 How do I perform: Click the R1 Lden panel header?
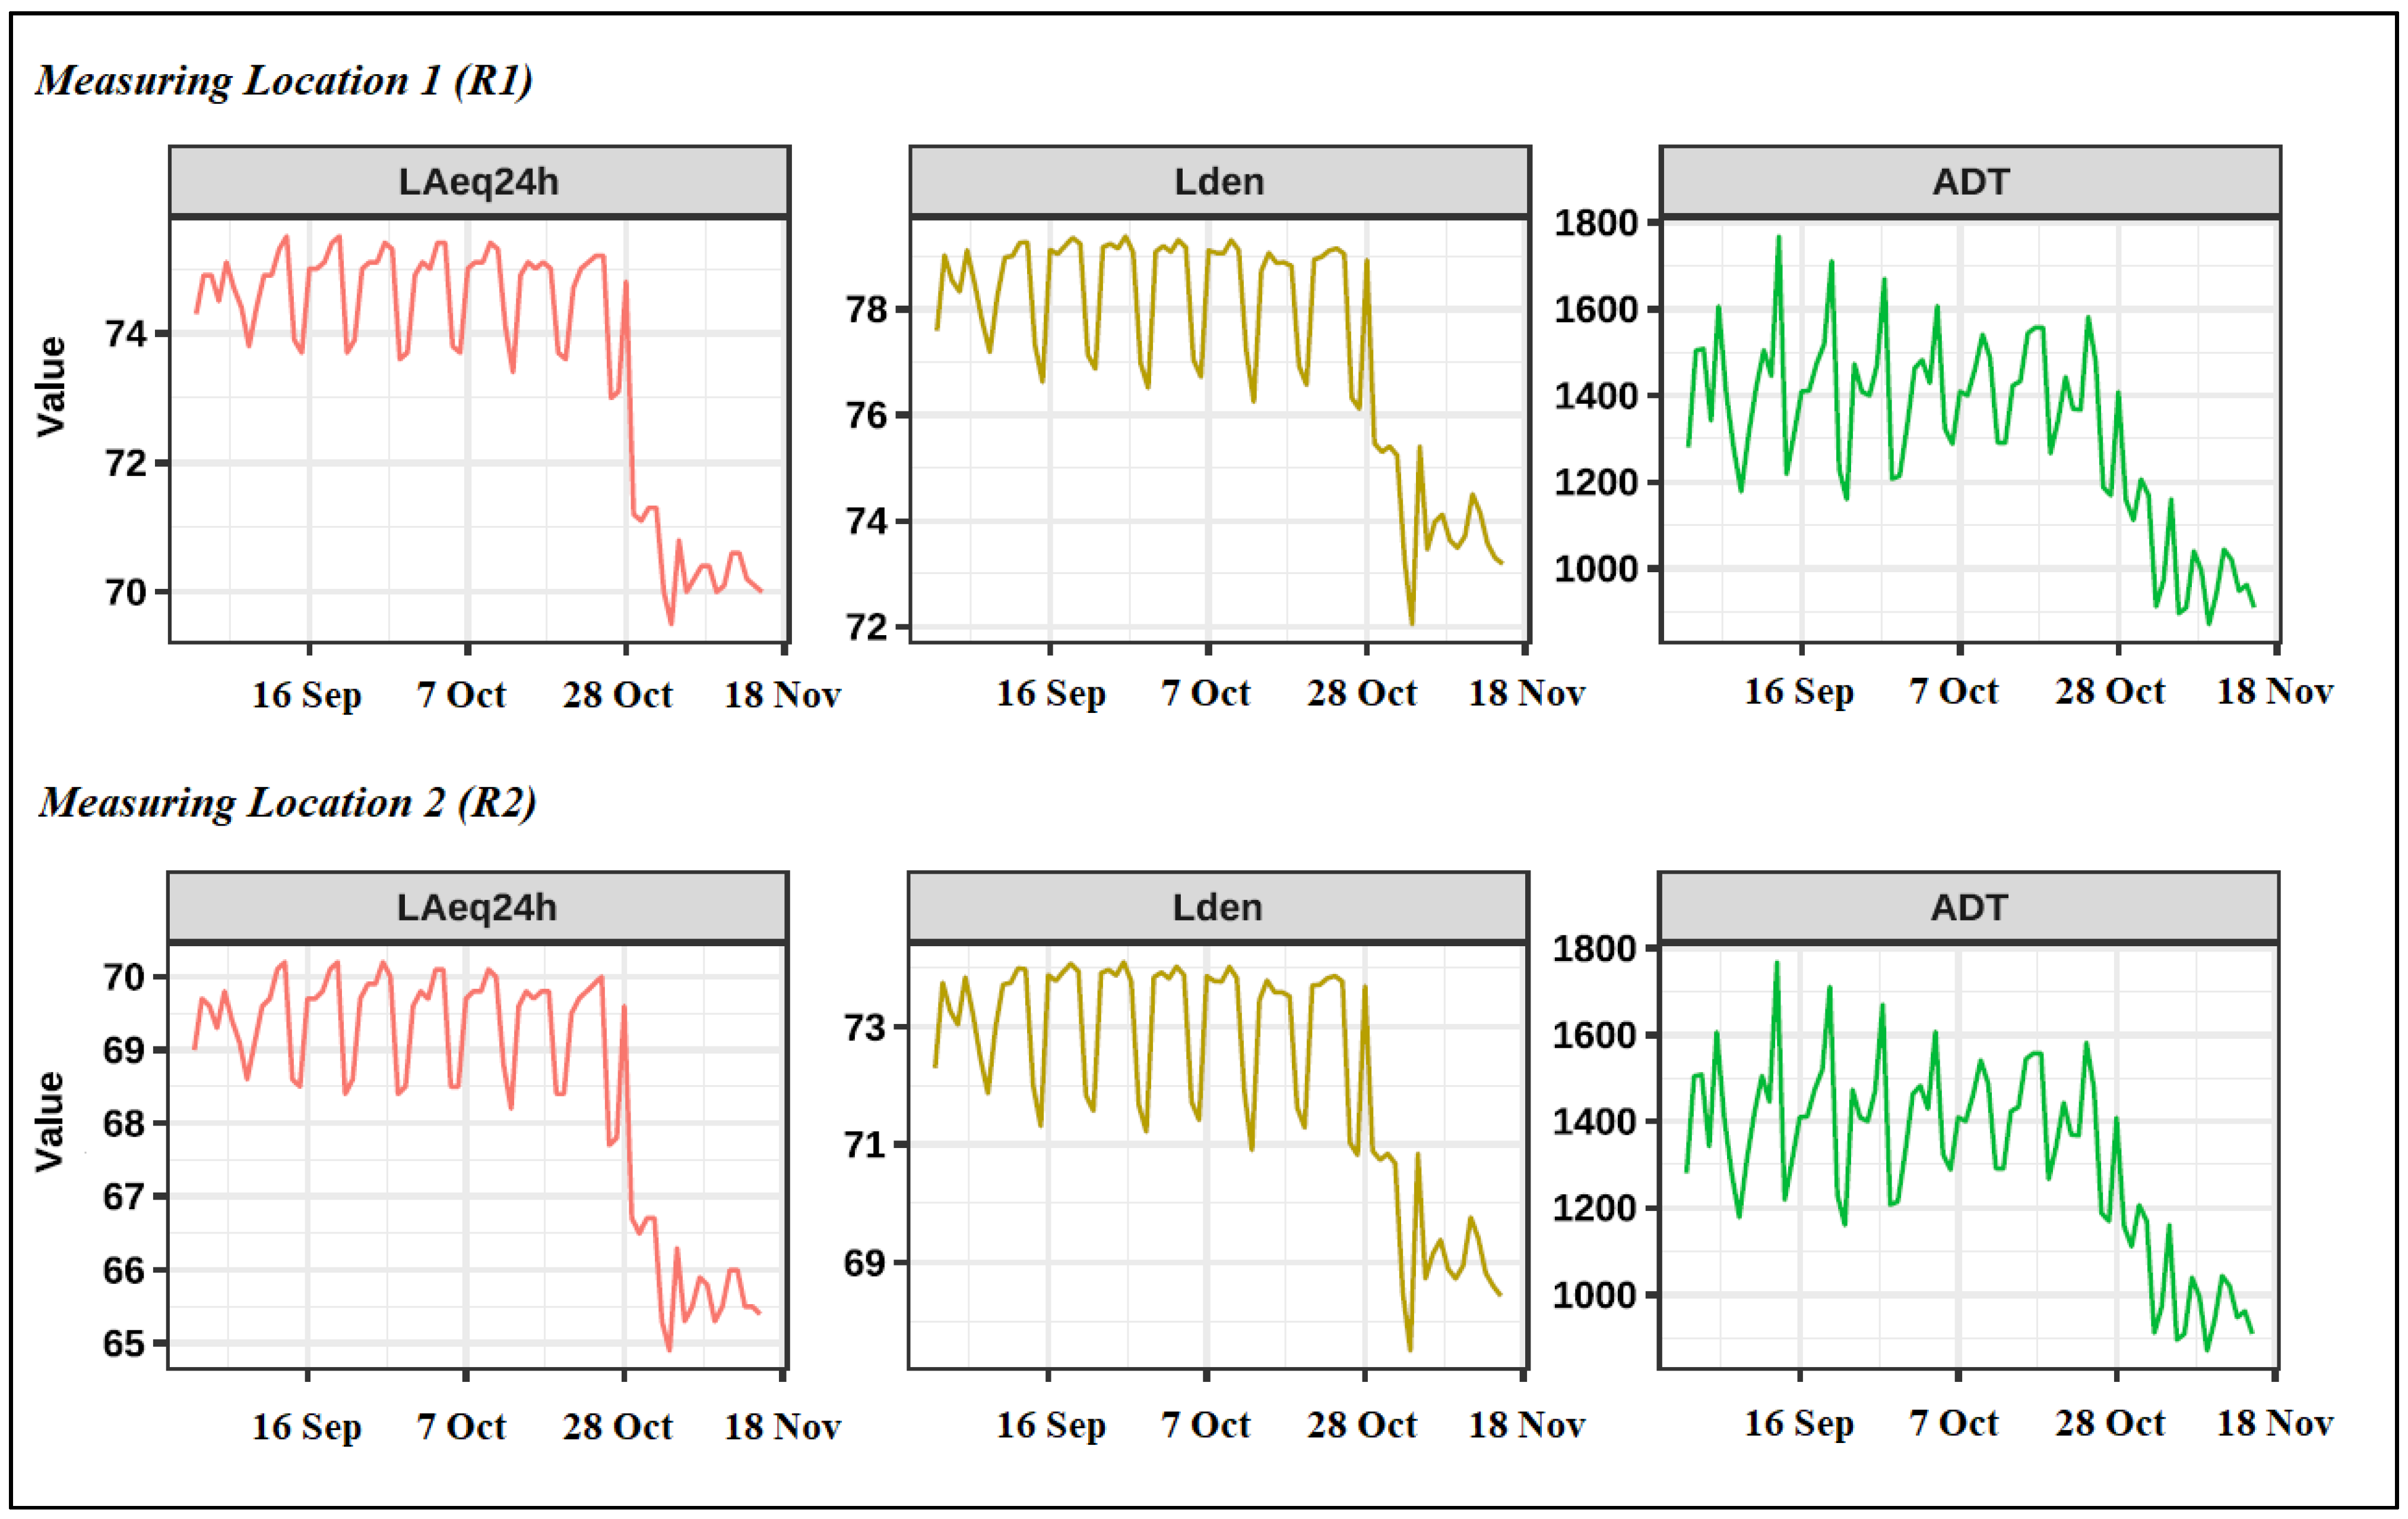click(x=1219, y=182)
